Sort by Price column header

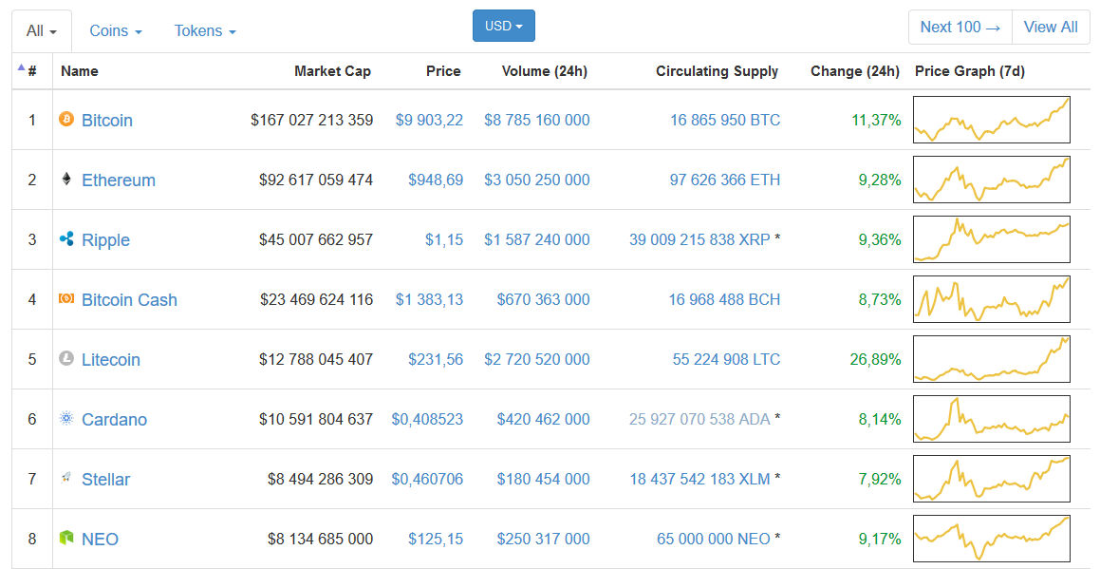[x=443, y=71]
